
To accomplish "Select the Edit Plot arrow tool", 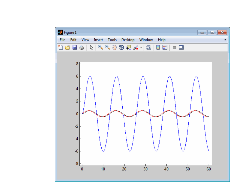I will coord(91,47).
